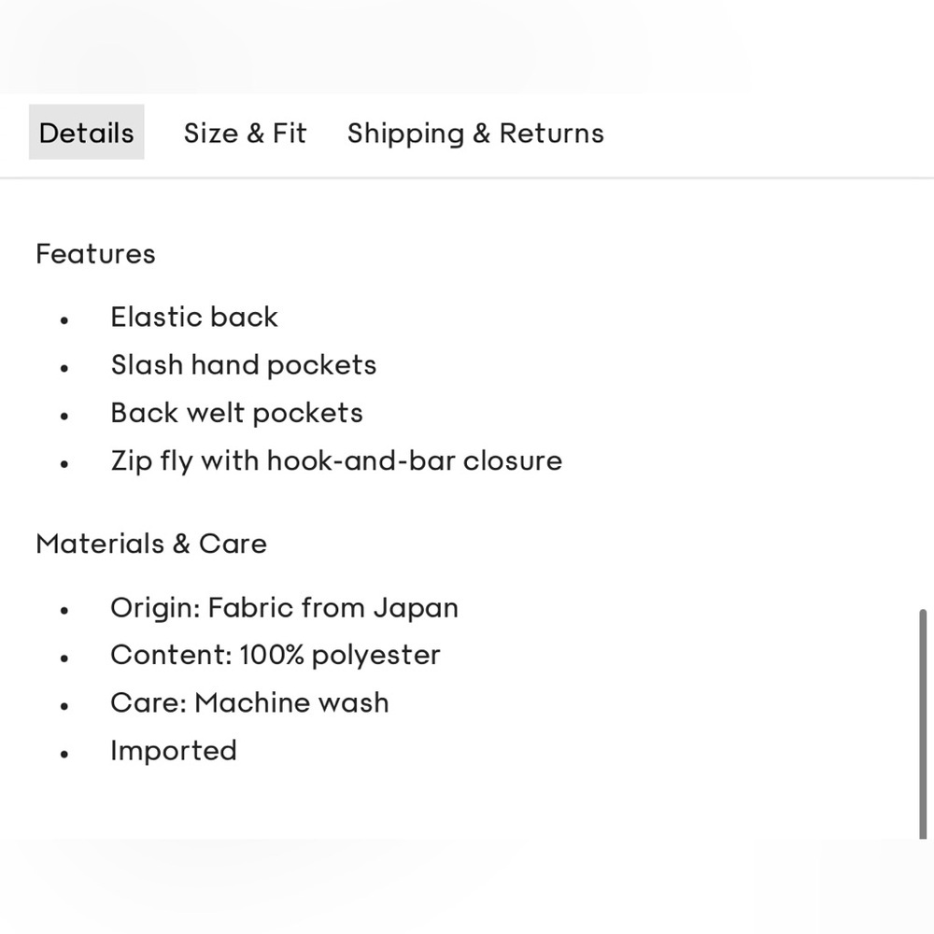The image size is (934, 934).
Task: Select the Slash hand pockets line
Action: coord(244,365)
